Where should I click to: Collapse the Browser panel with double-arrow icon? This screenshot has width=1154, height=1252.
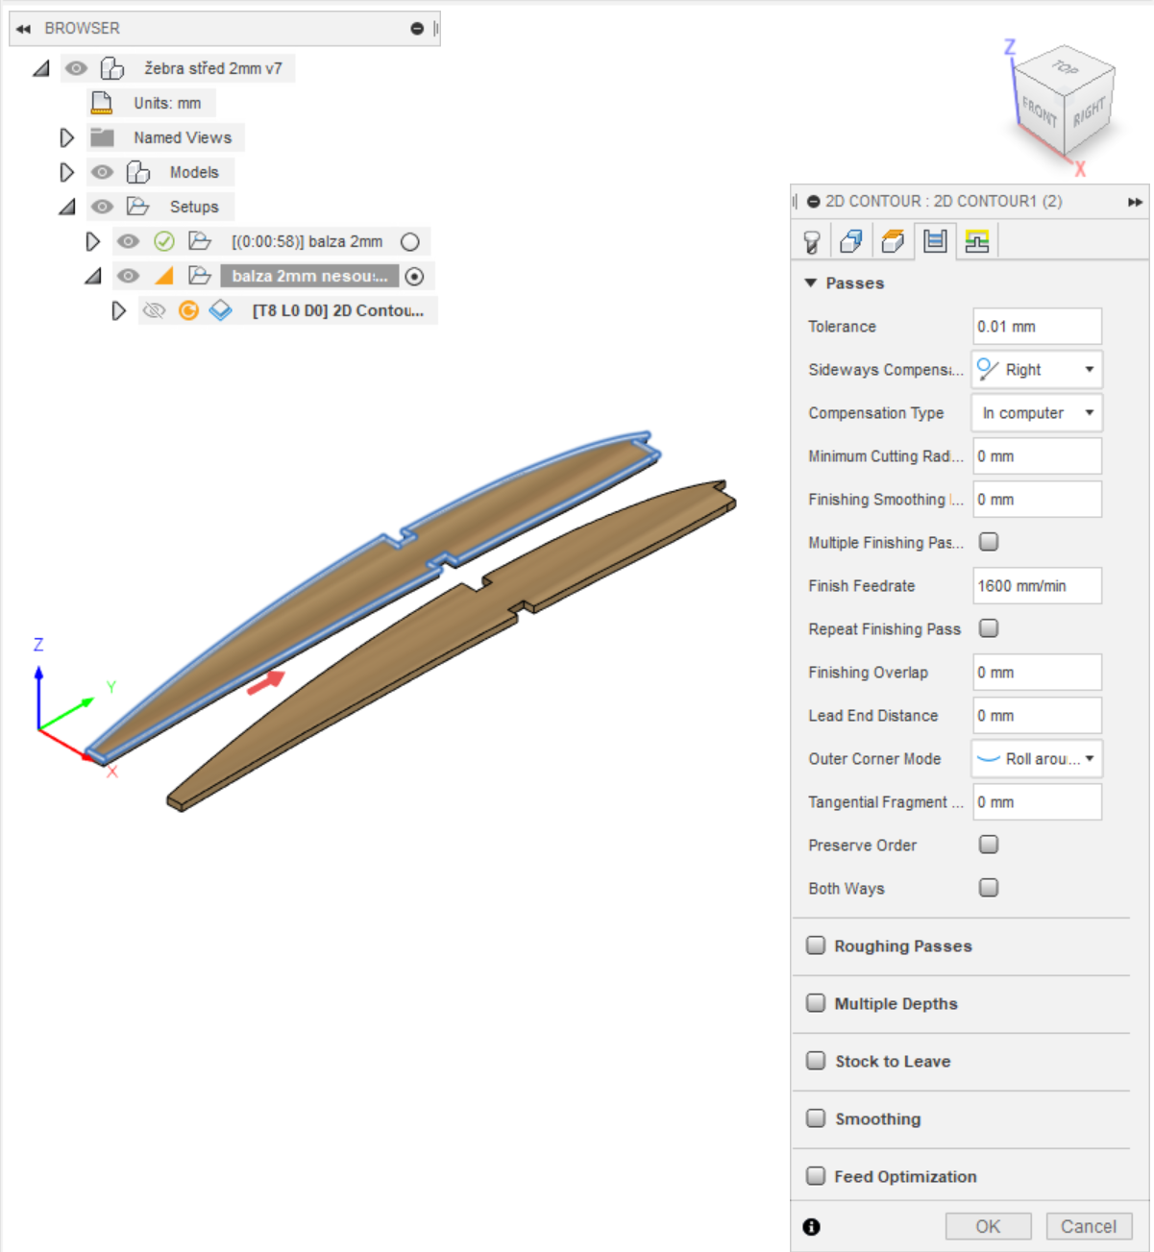pyautogui.click(x=23, y=29)
